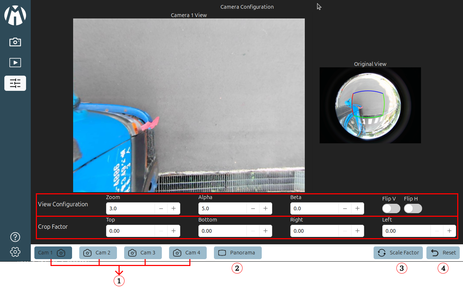Viewport: 463px width, 287px height.
Task: Toggle the Flip H switch
Action: (x=413, y=208)
